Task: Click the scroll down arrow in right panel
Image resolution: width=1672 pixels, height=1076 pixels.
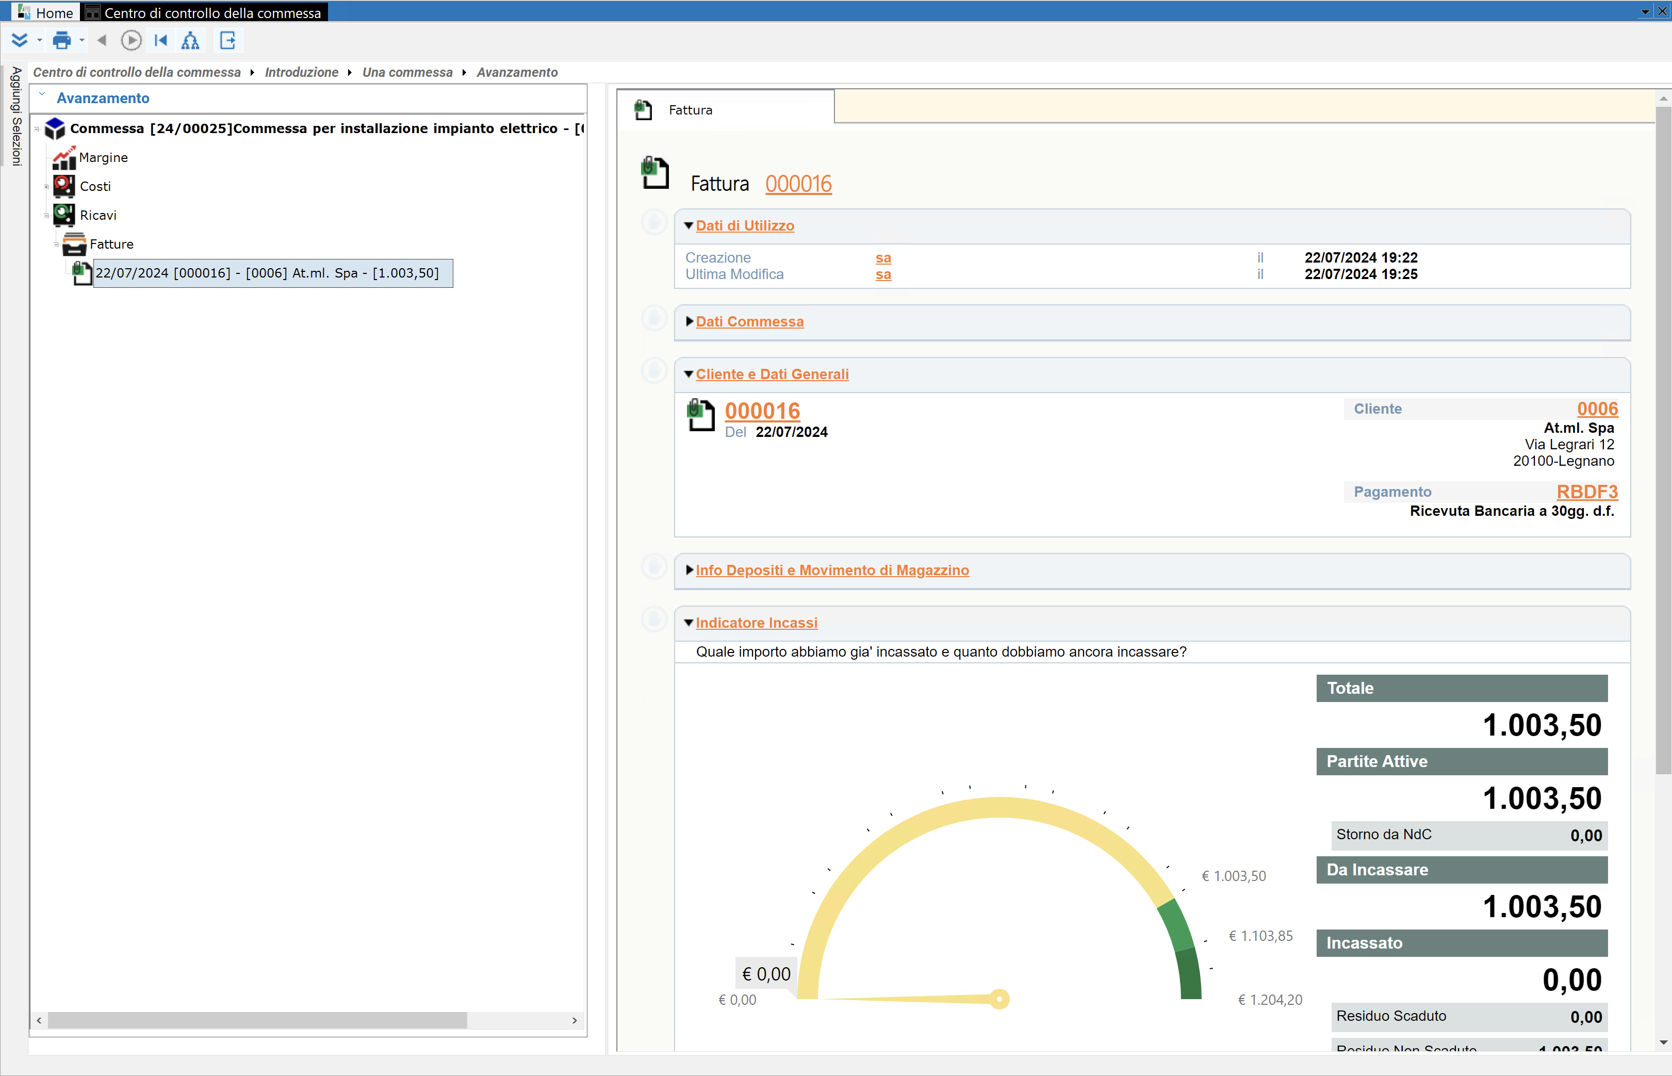Action: coord(1664,1042)
